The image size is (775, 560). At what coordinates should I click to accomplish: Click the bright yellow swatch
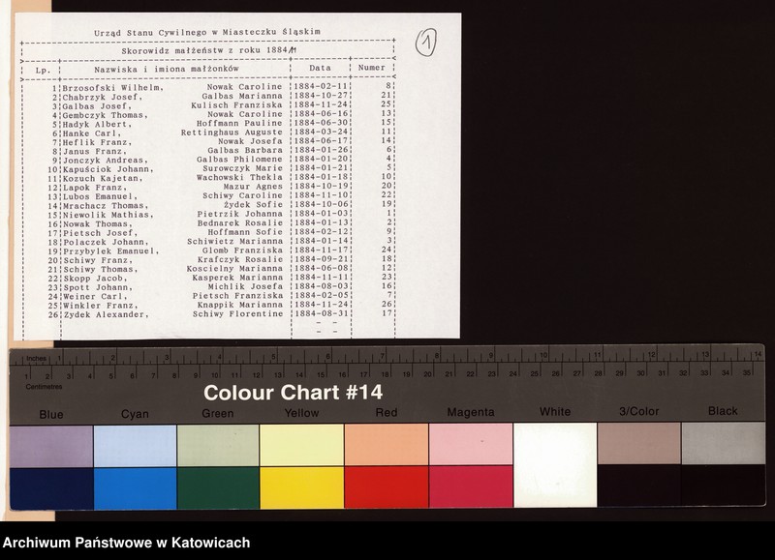click(x=302, y=487)
